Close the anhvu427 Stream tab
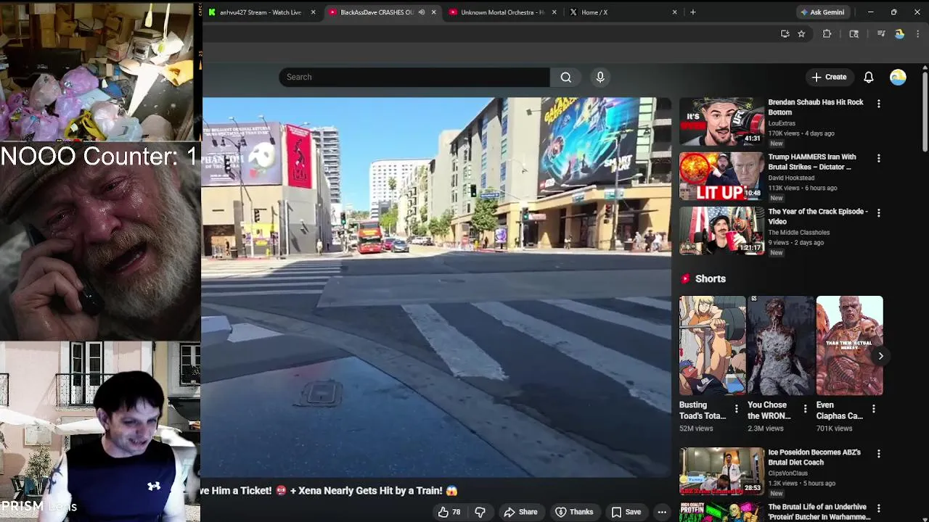Image resolution: width=929 pixels, height=522 pixels. [x=314, y=12]
